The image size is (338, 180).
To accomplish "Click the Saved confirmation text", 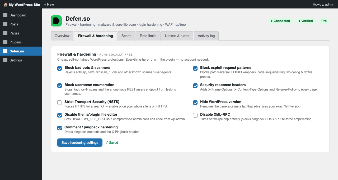I will point(112,142).
